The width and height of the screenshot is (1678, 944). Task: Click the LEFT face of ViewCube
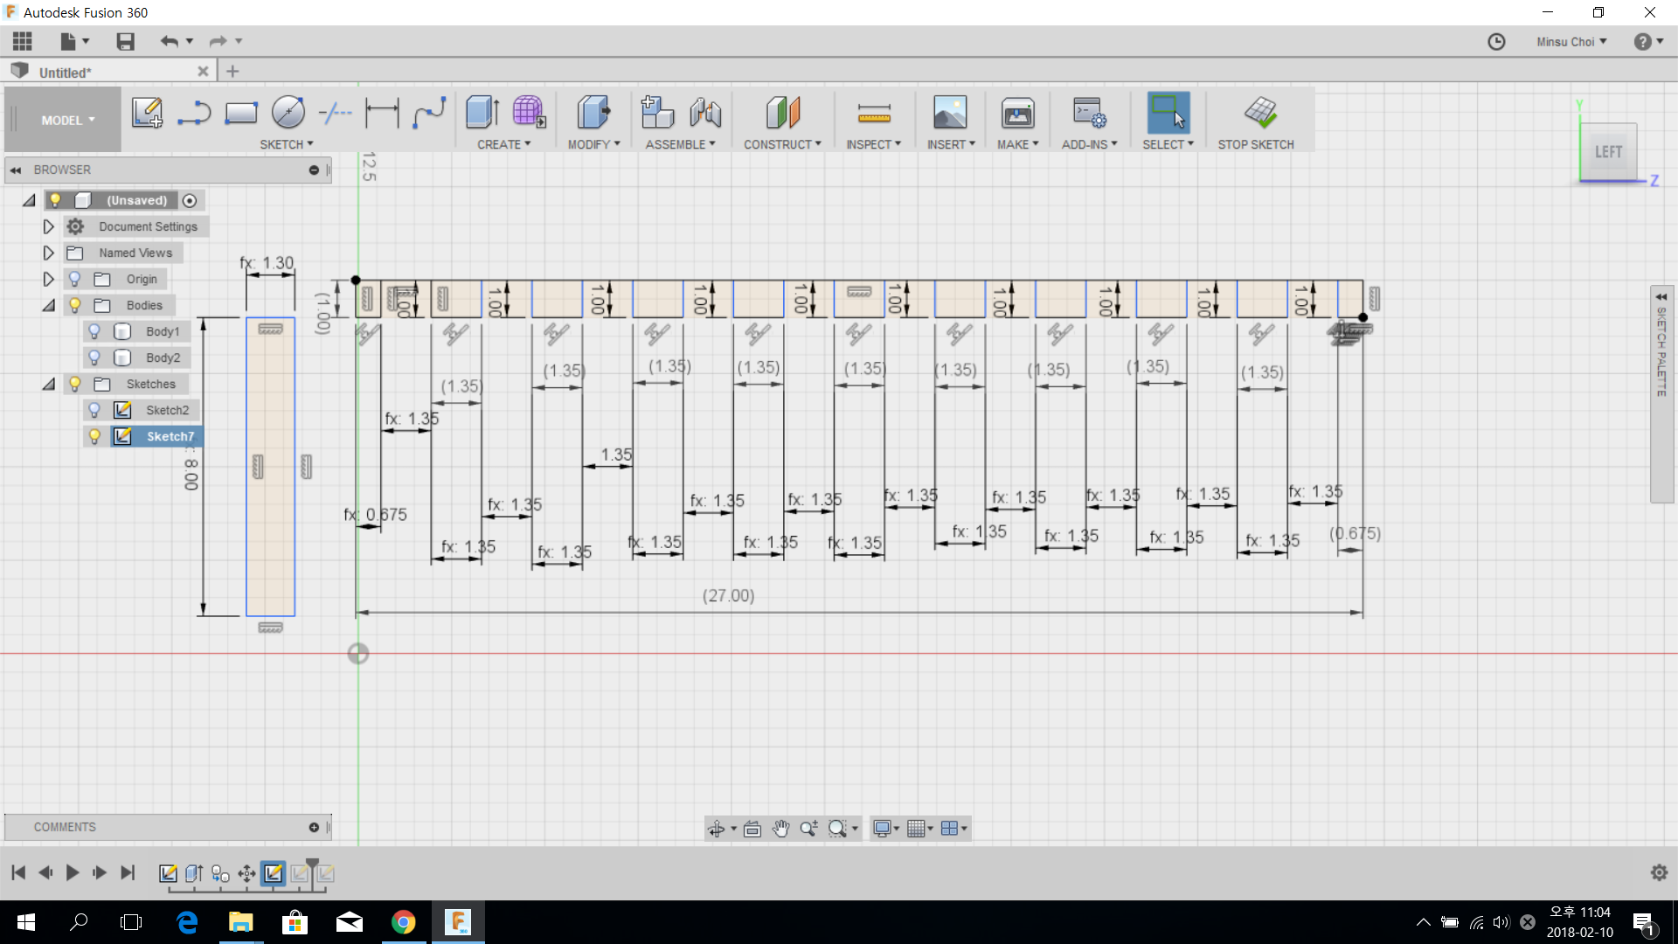pos(1608,152)
